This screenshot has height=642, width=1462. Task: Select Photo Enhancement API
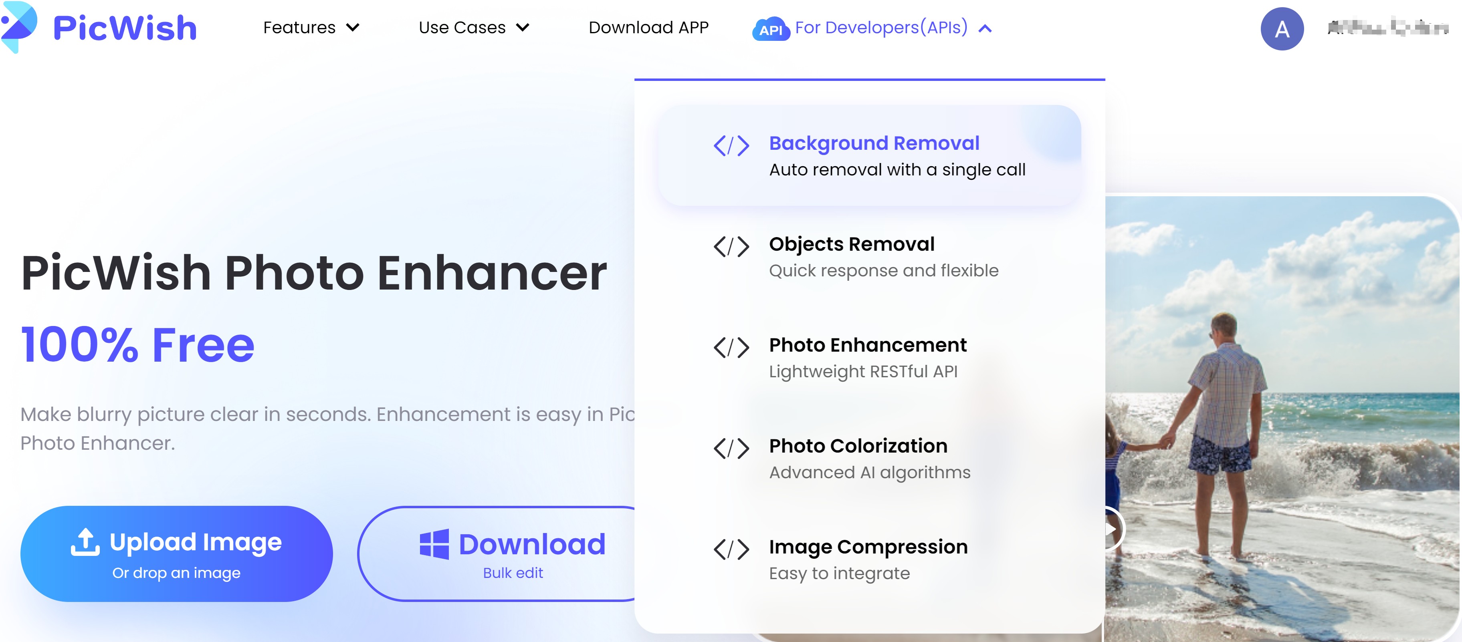870,357
